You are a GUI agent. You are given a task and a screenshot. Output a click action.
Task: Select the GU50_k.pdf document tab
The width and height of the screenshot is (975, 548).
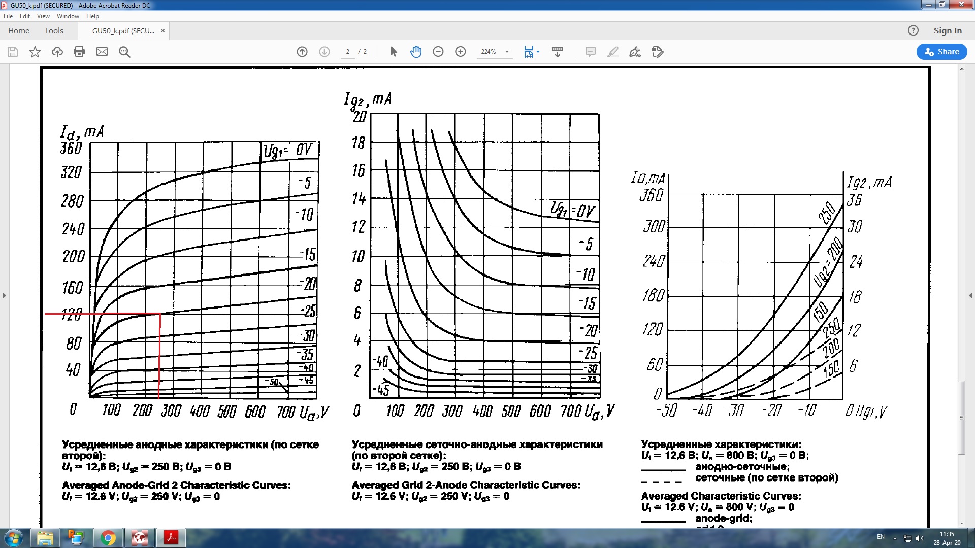[x=123, y=30]
